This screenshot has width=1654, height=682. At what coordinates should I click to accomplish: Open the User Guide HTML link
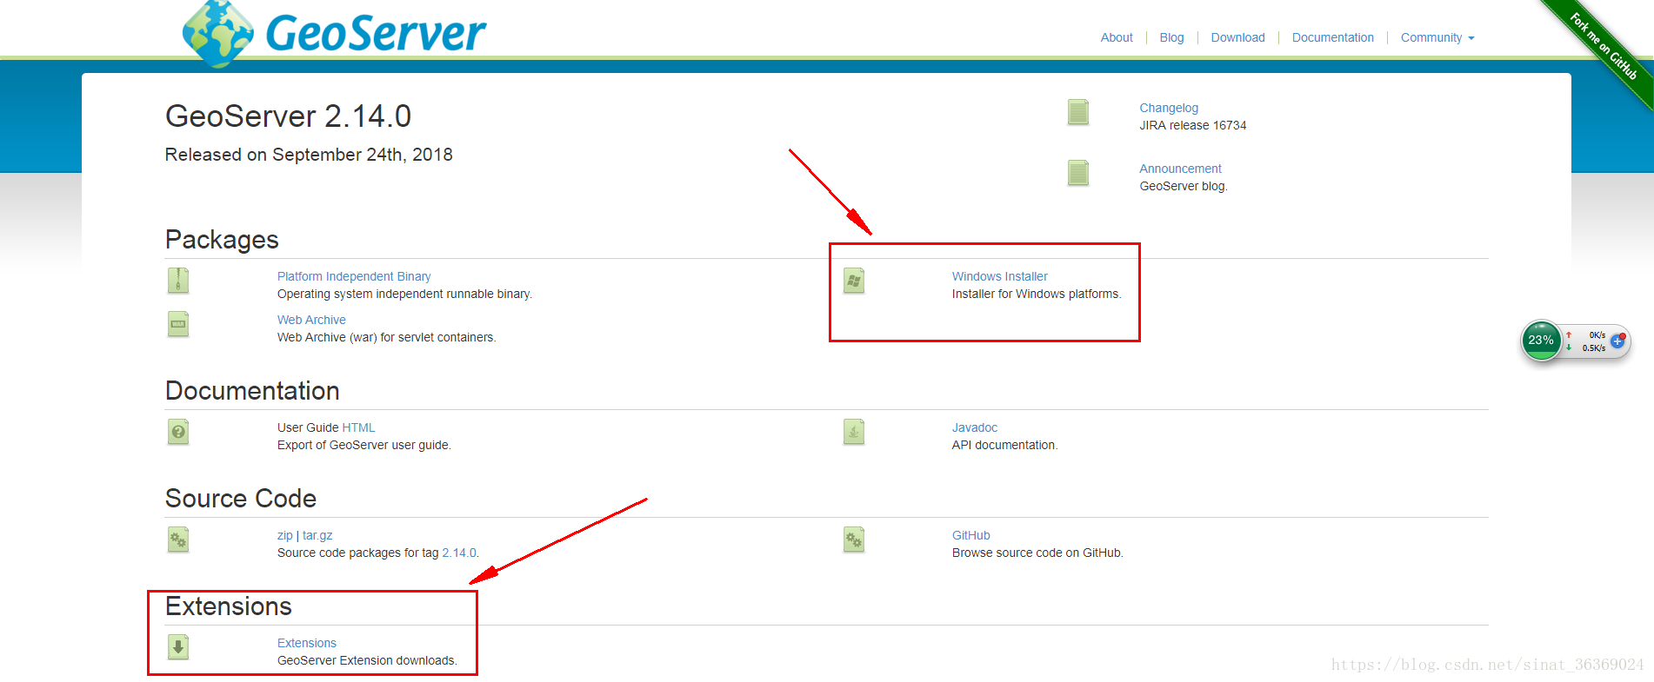pos(358,427)
